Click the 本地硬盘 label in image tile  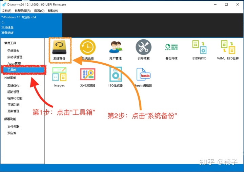(x=7, y=27)
